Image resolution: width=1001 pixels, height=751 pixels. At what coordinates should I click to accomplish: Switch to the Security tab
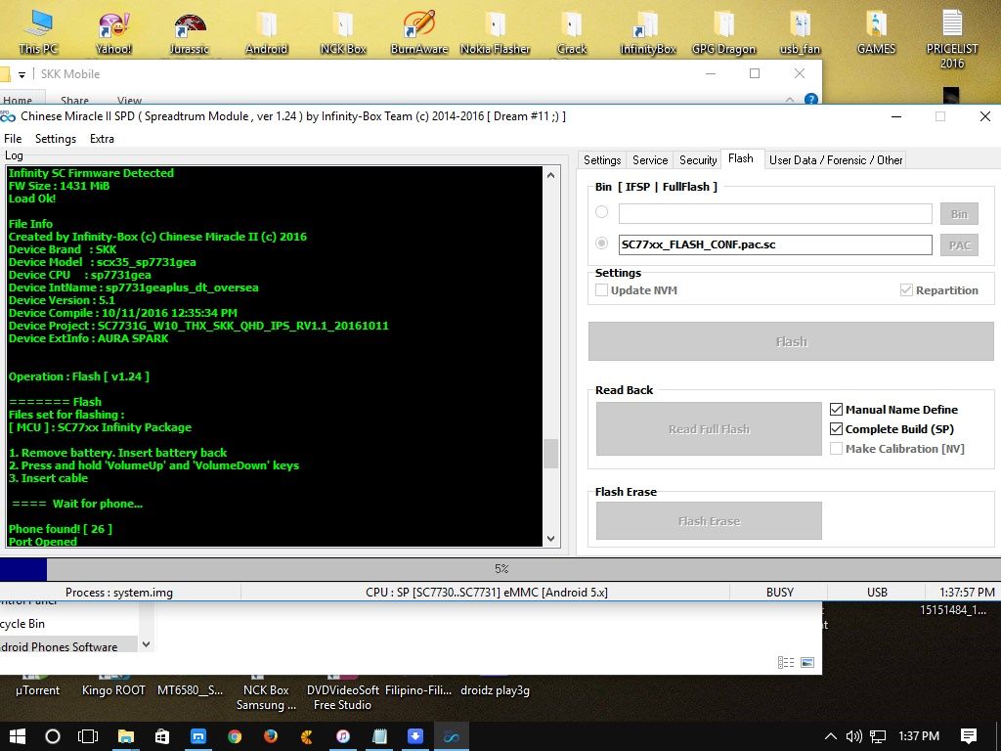(698, 160)
